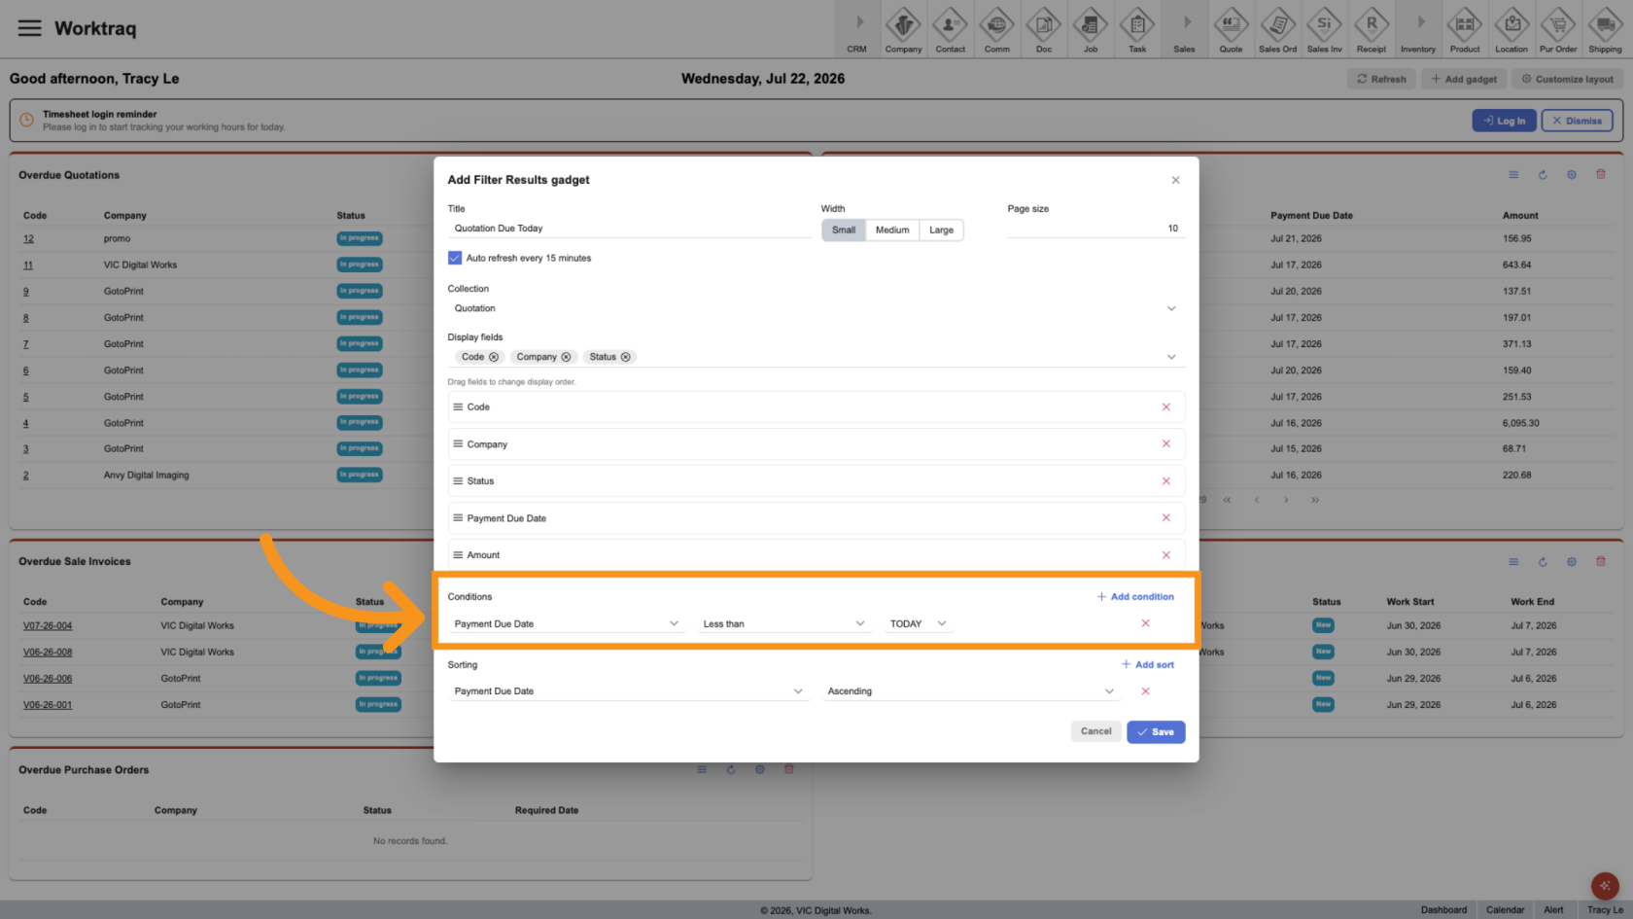
Task: Click Add condition link
Action: tap(1135, 597)
